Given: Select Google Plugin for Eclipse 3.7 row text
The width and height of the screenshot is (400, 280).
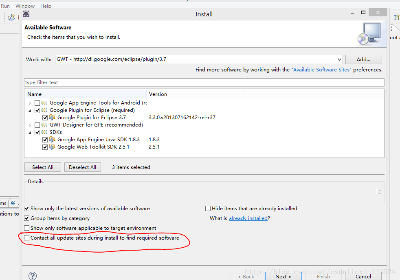Looking at the screenshot, I should click(x=92, y=118).
